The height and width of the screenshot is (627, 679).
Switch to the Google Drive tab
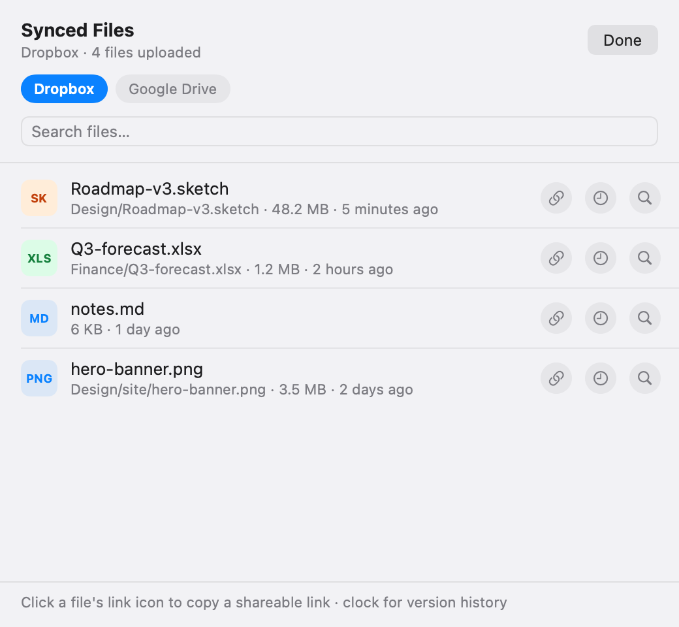pyautogui.click(x=173, y=89)
